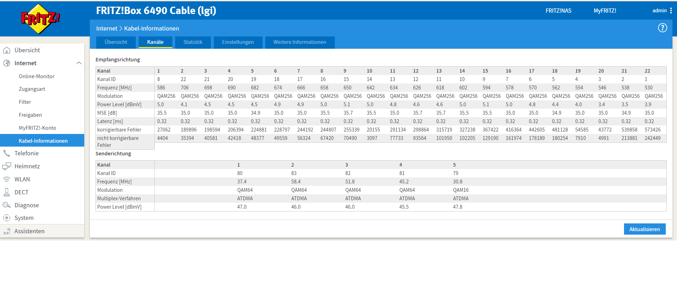Click the FRITZ! logo
Image resolution: width=677 pixels, height=303 pixels.
click(40, 19)
